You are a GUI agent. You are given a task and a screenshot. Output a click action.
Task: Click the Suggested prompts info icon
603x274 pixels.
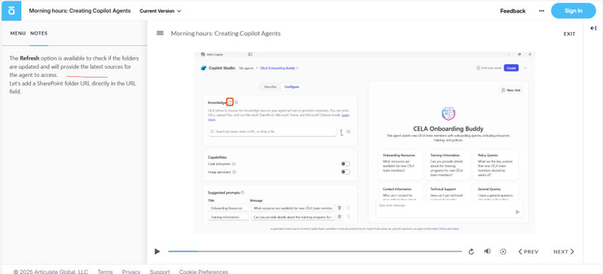pos(242,193)
